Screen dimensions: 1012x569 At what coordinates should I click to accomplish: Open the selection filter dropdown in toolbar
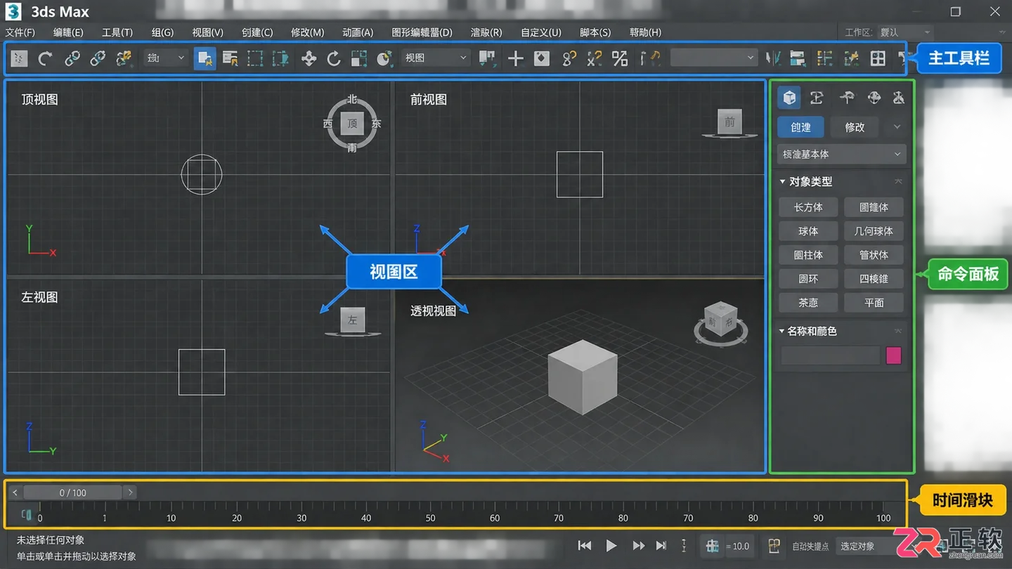pos(165,58)
